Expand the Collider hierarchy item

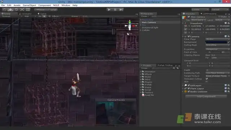141,30
